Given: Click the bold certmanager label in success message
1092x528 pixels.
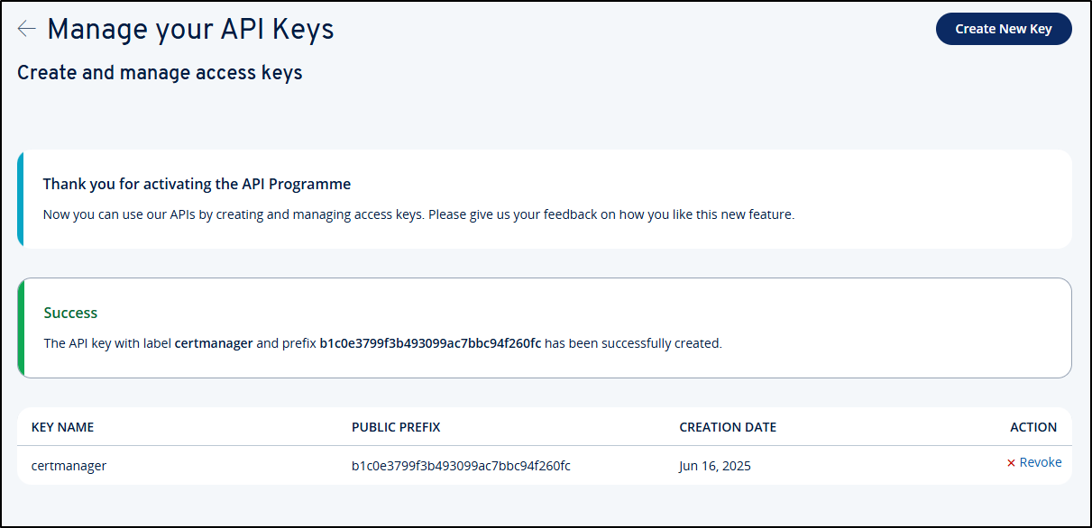Looking at the screenshot, I should tap(214, 343).
